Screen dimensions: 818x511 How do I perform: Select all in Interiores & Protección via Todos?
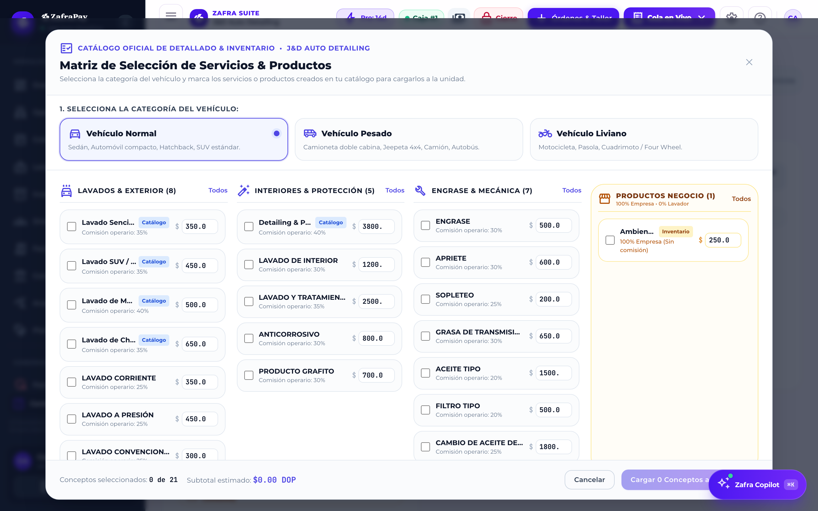tap(395, 190)
